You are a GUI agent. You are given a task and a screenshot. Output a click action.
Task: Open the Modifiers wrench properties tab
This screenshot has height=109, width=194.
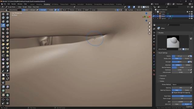(154, 56)
